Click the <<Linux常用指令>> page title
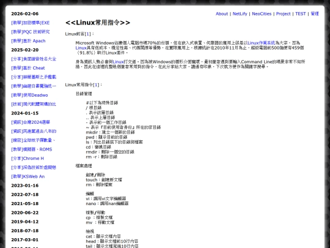Viewport: 330px width, 248px height. [x=98, y=23]
